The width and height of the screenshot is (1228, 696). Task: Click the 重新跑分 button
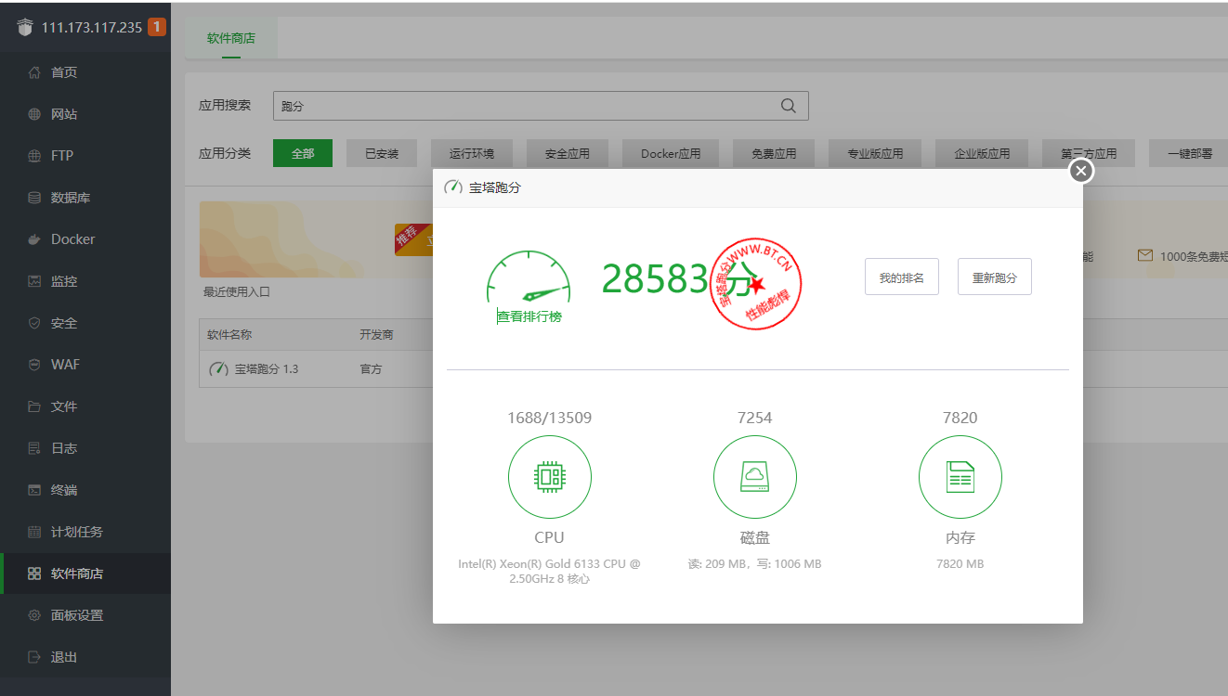click(x=995, y=277)
